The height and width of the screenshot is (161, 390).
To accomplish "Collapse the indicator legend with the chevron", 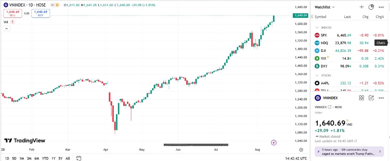I will click(6, 29).
